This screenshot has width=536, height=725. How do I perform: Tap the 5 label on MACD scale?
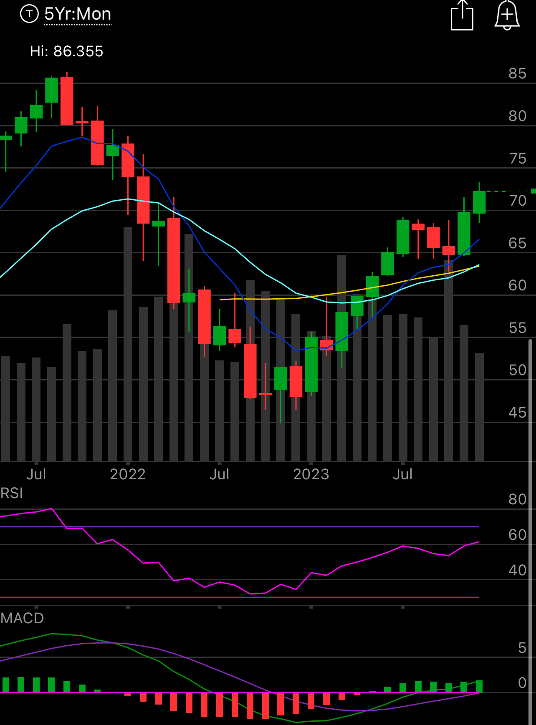(x=522, y=648)
